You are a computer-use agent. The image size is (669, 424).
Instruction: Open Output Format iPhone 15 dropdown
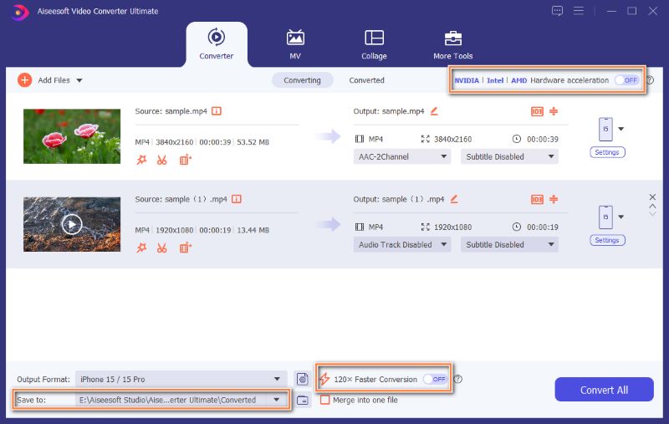[x=181, y=379]
